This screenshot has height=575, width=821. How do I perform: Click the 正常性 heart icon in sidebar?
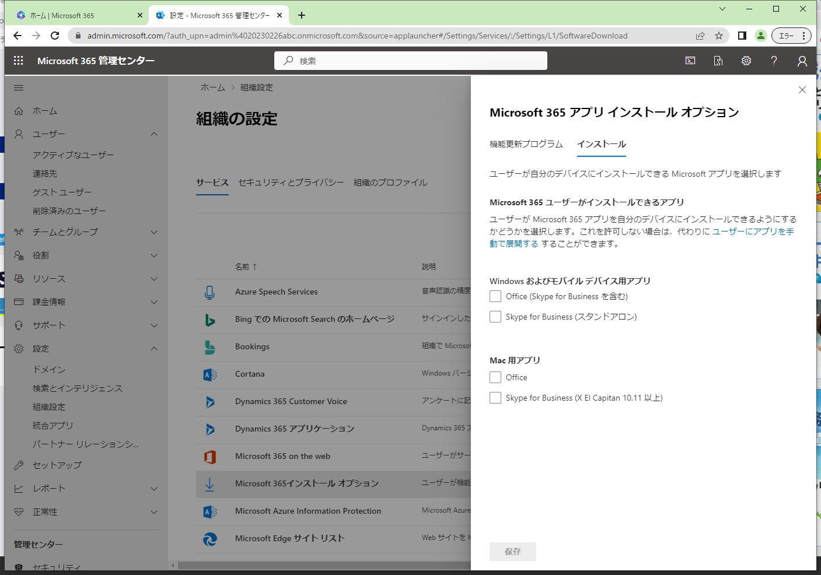point(19,512)
